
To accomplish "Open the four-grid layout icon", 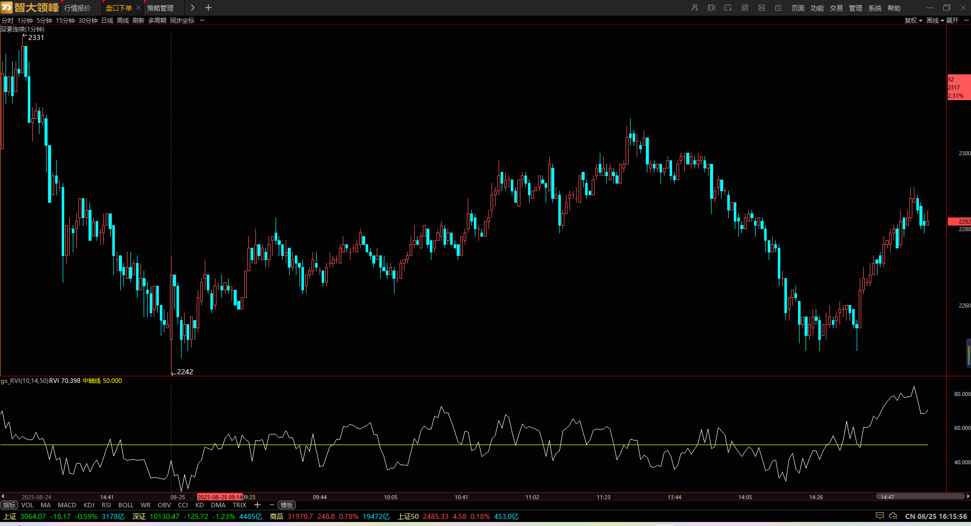I will point(744,8).
